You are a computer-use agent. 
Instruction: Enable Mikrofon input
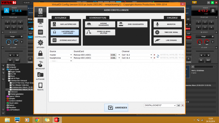click(x=168, y=24)
